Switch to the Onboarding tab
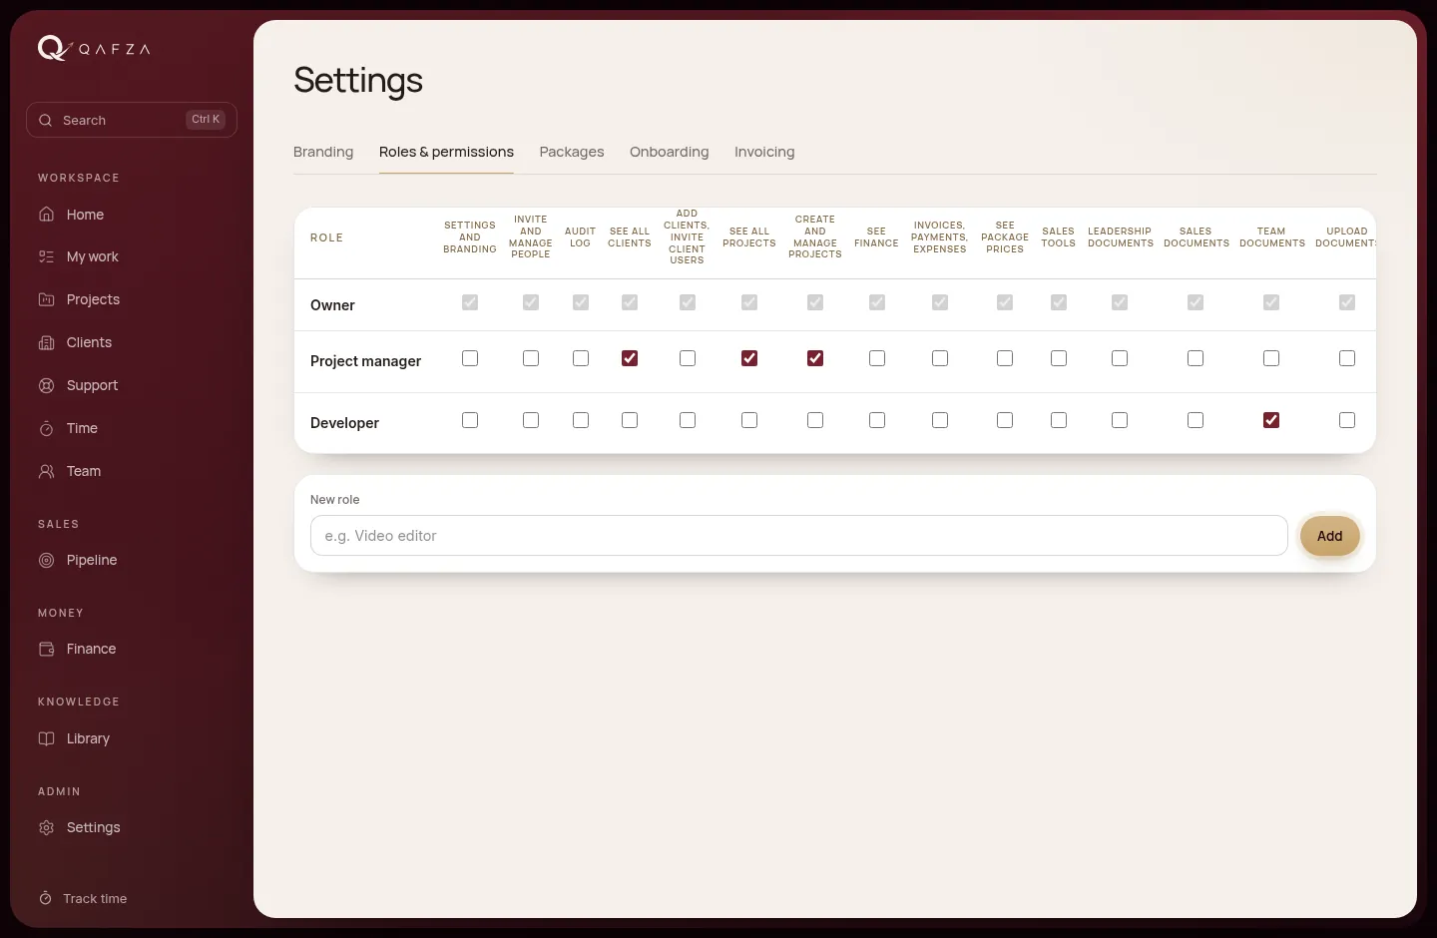 [x=670, y=152]
